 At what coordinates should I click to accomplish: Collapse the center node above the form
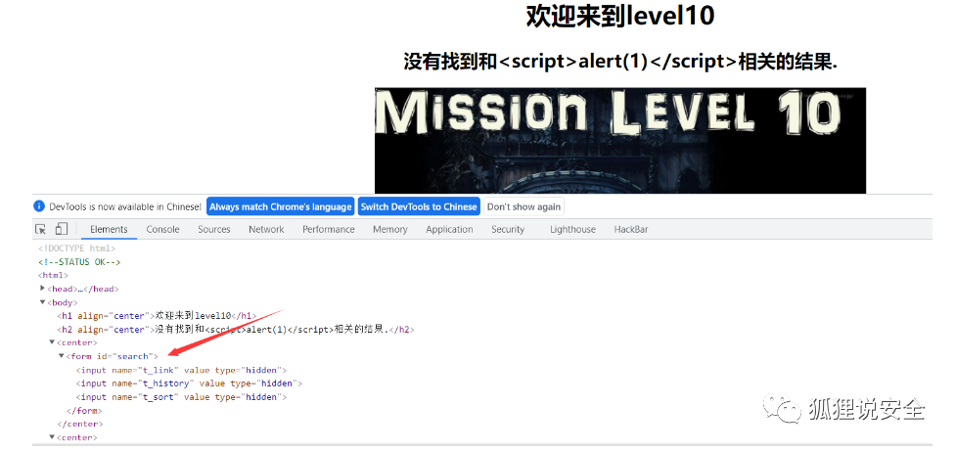tap(52, 342)
